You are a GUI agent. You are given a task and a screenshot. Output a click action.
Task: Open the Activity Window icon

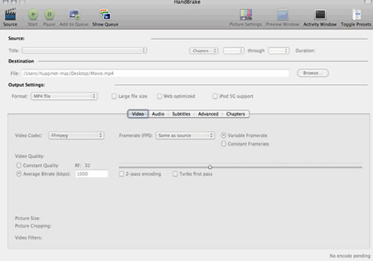tap(320, 15)
